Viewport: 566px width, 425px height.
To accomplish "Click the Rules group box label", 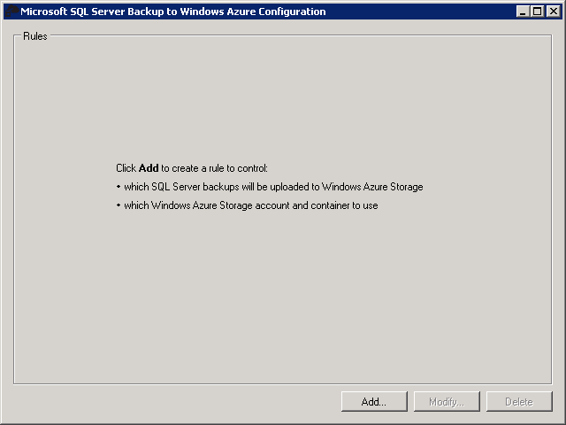I will point(35,36).
